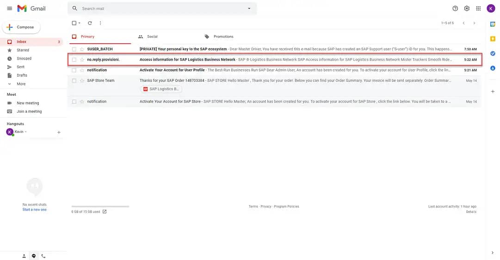Image resolution: width=500 pixels, height=260 pixels.
Task: Open Activate Your Account for User Profile email
Action: (275, 70)
